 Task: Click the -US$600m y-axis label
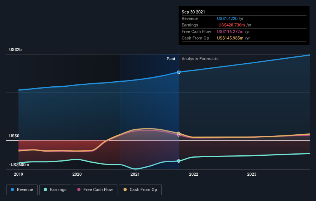19,165
